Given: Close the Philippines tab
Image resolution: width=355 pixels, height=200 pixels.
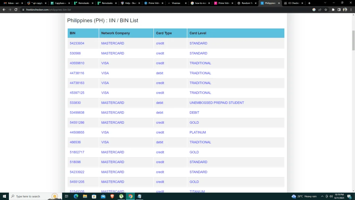Looking at the screenshot, I should coord(279,3).
